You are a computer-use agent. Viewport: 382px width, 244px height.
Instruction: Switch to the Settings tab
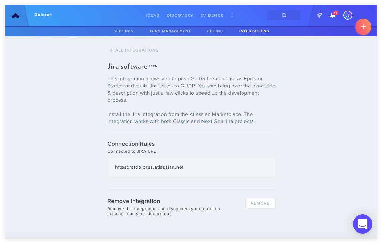[x=124, y=31]
